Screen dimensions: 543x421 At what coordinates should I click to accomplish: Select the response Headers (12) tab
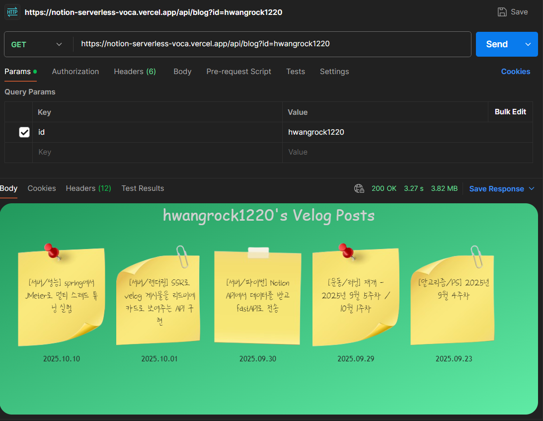88,188
